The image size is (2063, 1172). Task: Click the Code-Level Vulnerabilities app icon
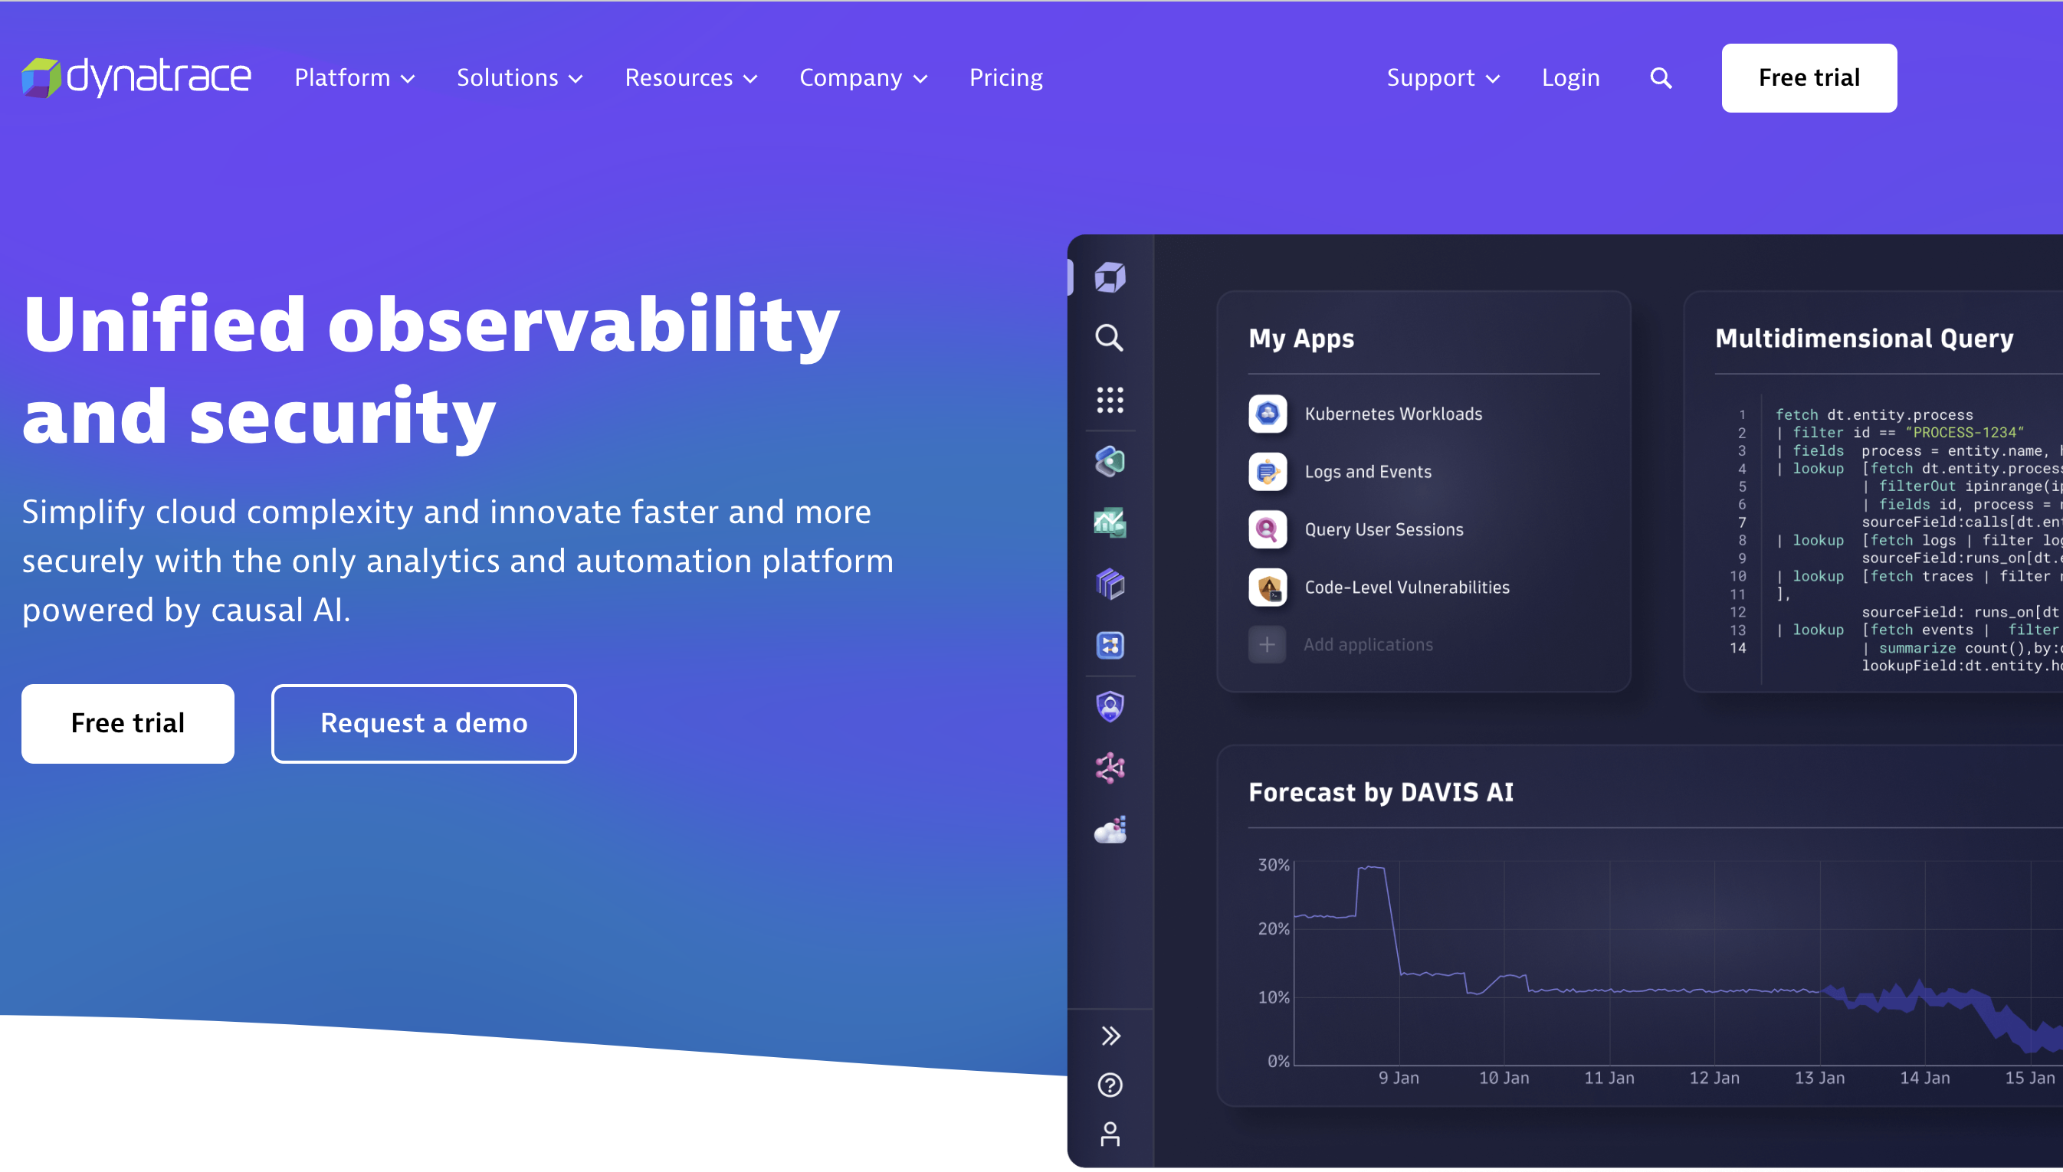click(1265, 586)
